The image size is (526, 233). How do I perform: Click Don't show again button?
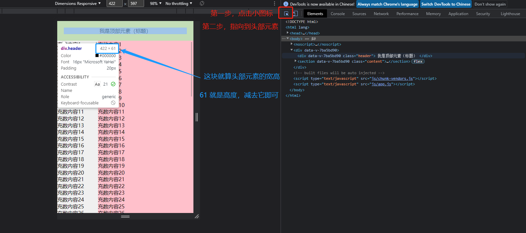[x=490, y=4]
